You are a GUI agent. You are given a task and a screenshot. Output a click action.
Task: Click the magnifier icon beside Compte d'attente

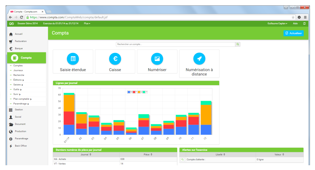point(183,160)
